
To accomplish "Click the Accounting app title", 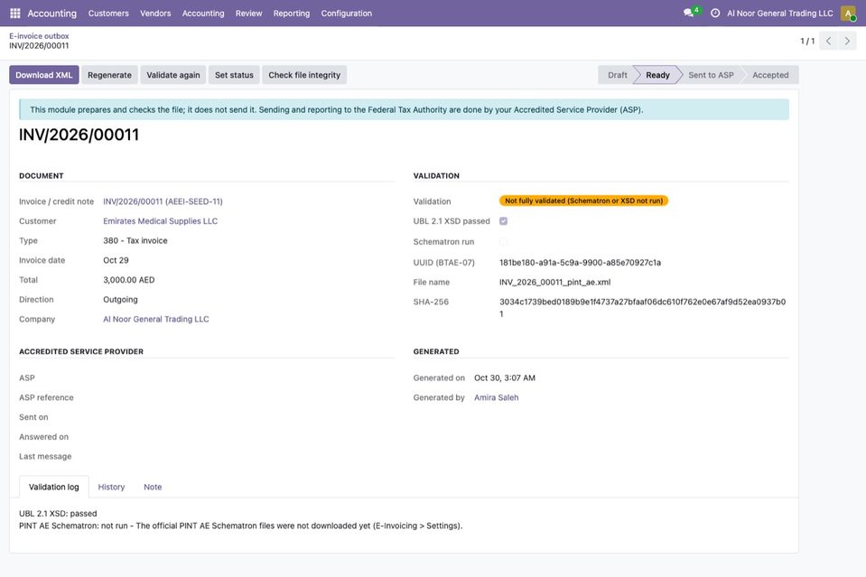I will (x=51, y=14).
